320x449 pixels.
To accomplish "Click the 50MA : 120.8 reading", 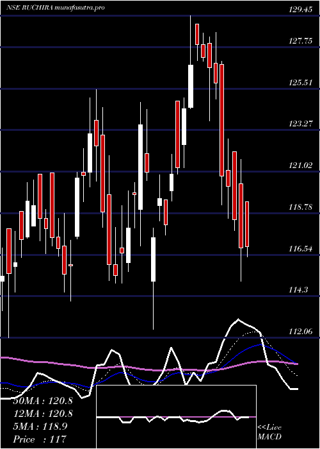I will pos(43,401).
